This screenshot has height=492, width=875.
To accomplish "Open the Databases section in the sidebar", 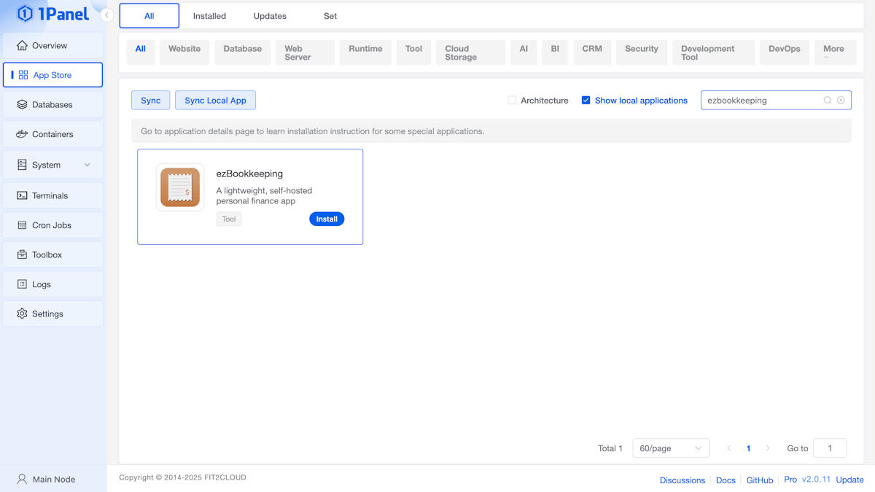I will [x=53, y=104].
